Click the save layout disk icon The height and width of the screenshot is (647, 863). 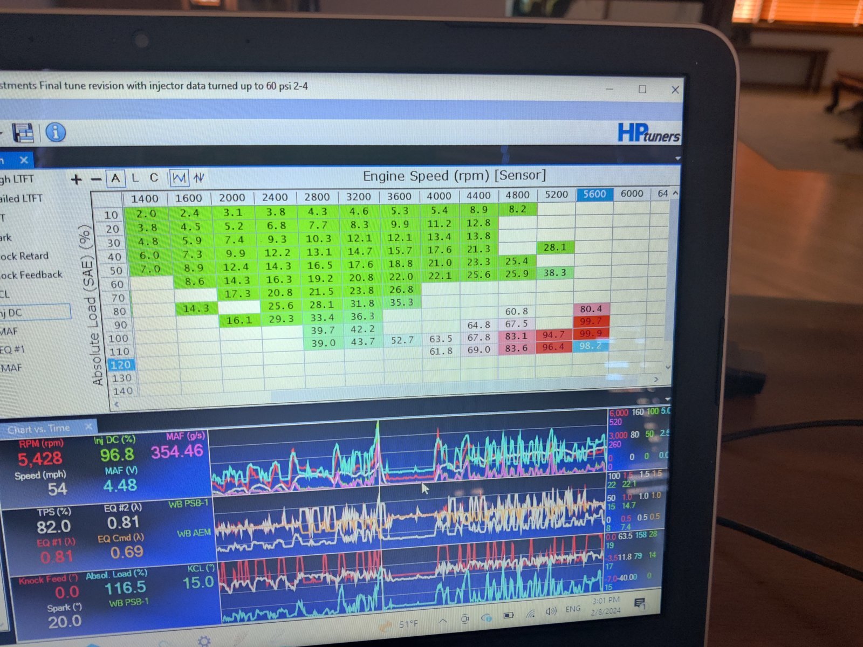(x=23, y=133)
